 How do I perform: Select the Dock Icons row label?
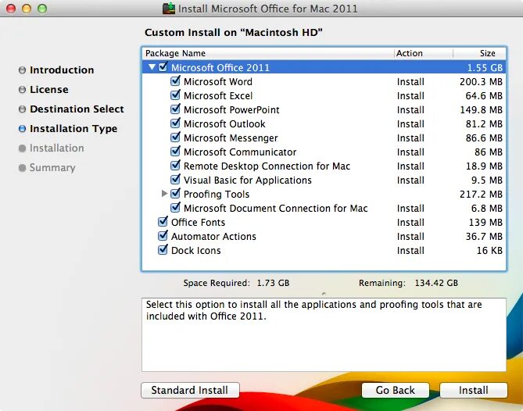pyautogui.click(x=195, y=250)
